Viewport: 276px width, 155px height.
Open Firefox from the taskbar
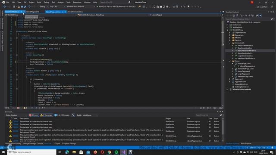click(95, 152)
